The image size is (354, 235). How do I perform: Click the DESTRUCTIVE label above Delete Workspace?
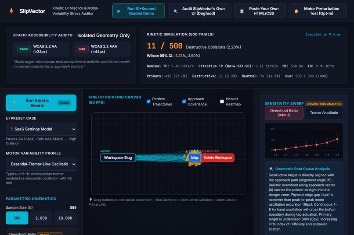pyautogui.click(x=210, y=151)
